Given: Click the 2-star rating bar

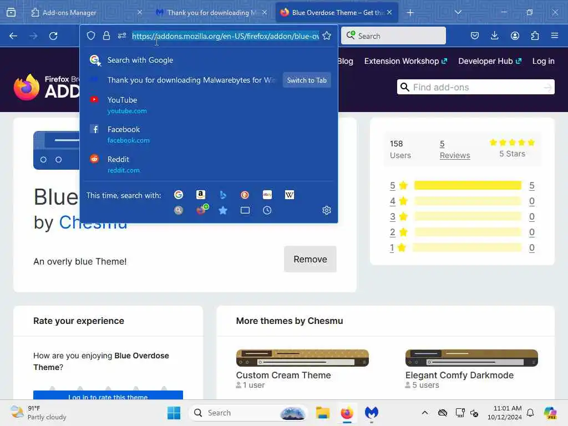Looking at the screenshot, I should point(468,232).
